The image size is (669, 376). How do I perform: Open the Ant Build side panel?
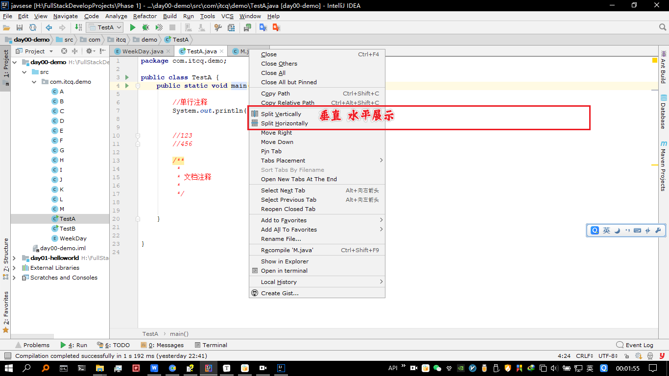click(x=664, y=67)
